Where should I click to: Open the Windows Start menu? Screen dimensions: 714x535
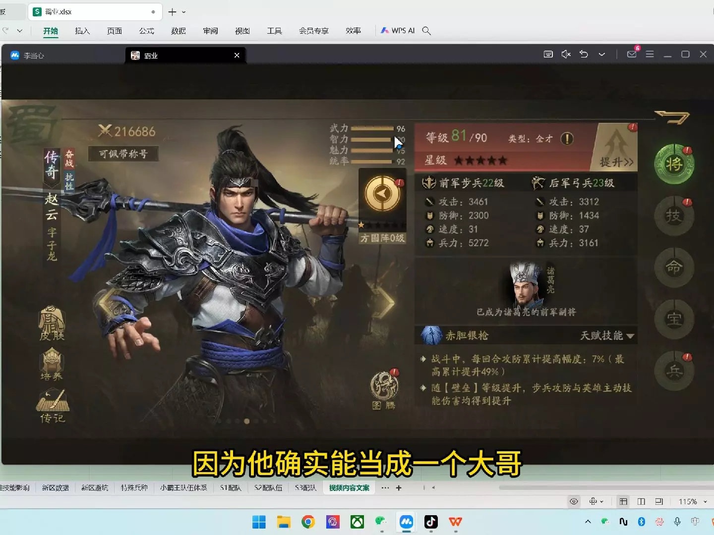coord(259,522)
